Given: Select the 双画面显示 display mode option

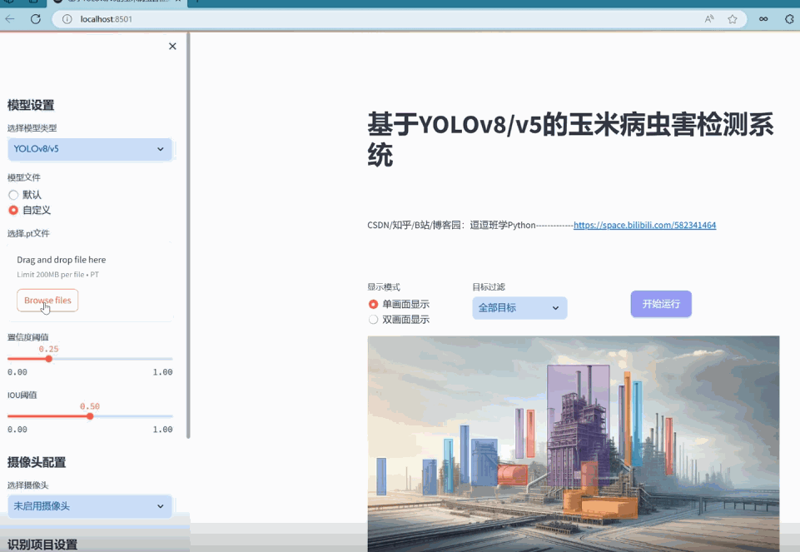Looking at the screenshot, I should 373,318.
